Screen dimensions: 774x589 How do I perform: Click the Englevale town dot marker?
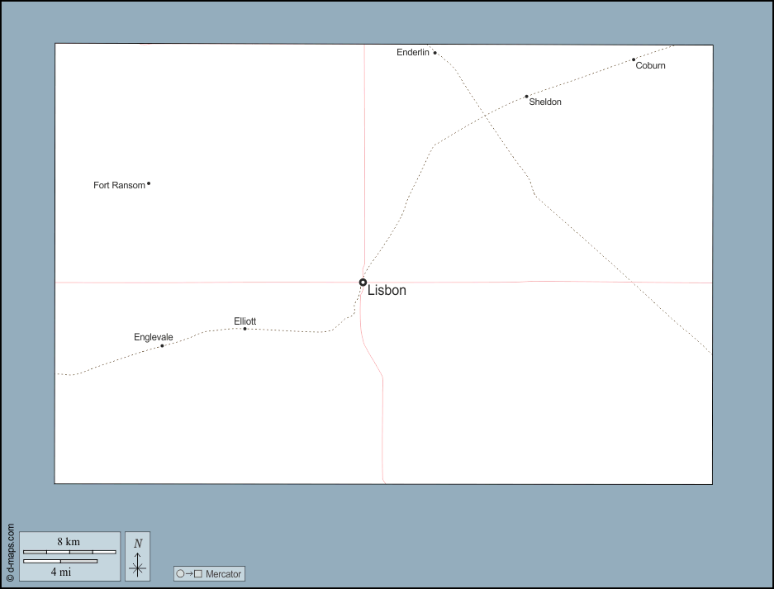coord(162,346)
